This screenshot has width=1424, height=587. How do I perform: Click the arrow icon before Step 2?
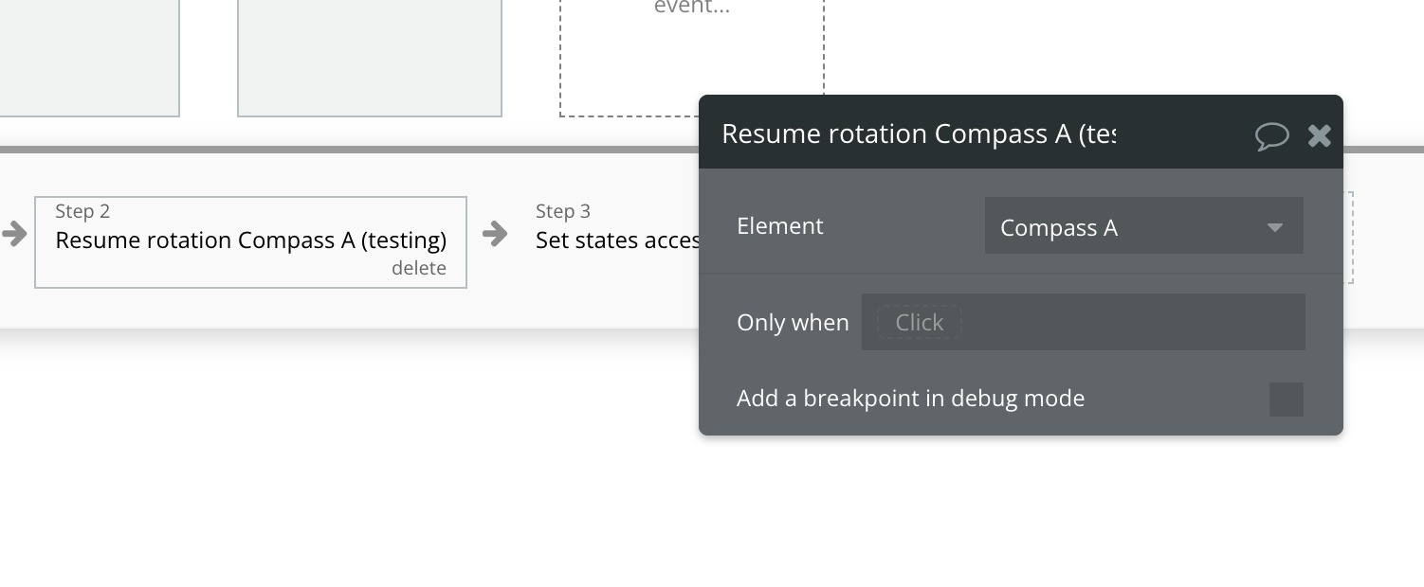pos(14,233)
